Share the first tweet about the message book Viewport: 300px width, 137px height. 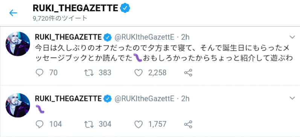pyautogui.click(x=188, y=73)
